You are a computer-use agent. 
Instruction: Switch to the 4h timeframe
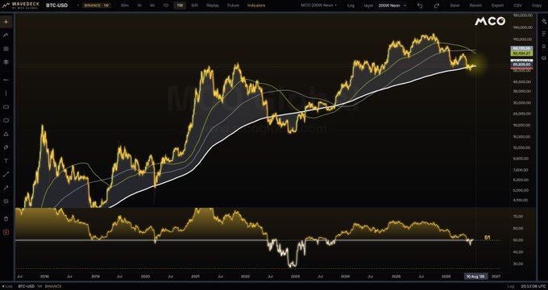click(152, 6)
